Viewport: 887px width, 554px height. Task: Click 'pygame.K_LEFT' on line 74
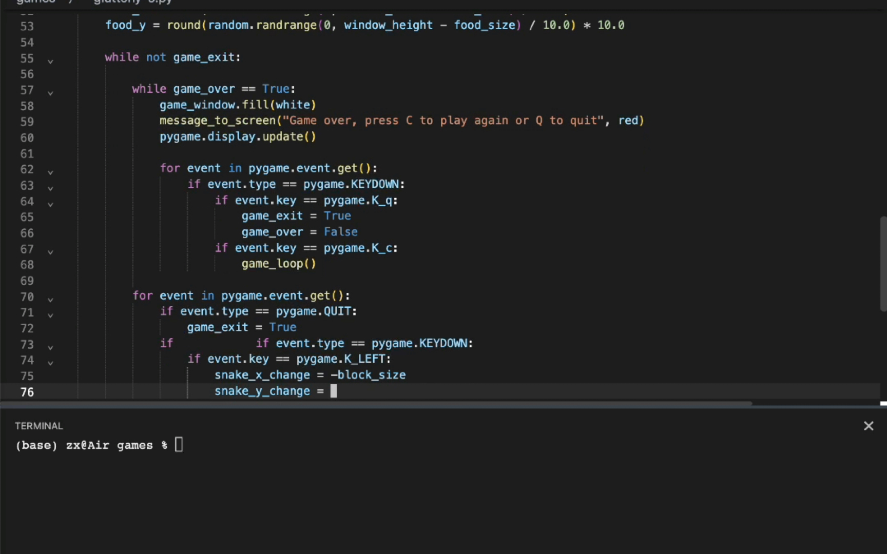click(340, 359)
